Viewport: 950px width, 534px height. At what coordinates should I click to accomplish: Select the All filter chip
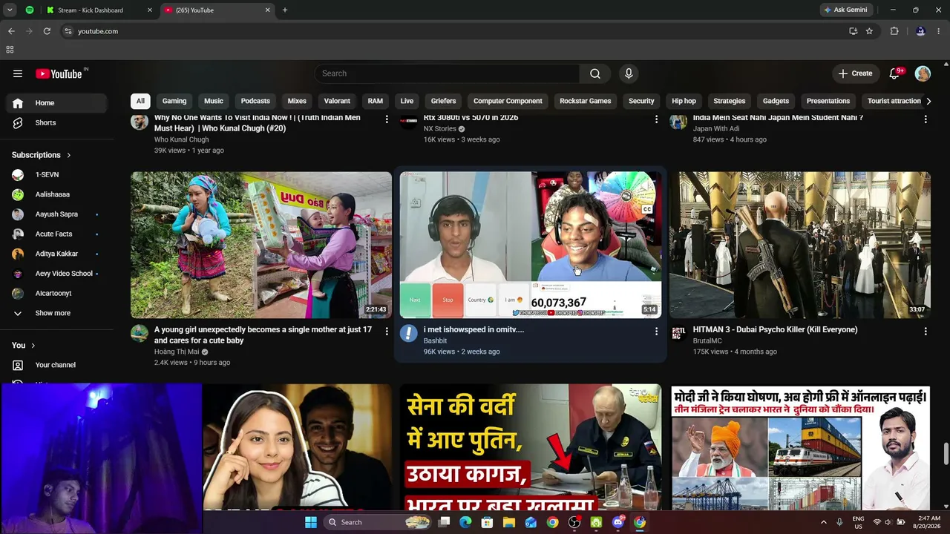tap(140, 101)
